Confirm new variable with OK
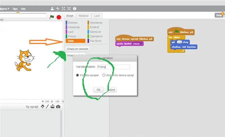Screen dimensions: 225x137 point(98,90)
